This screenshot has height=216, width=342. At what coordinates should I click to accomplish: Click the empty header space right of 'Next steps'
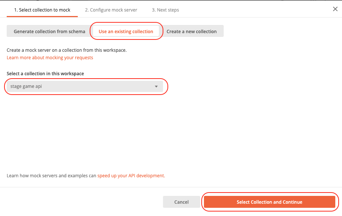pyautogui.click(x=255, y=10)
